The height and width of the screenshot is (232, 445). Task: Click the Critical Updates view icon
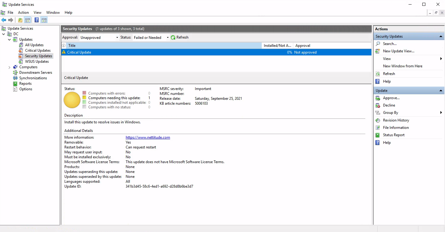tap(21, 51)
